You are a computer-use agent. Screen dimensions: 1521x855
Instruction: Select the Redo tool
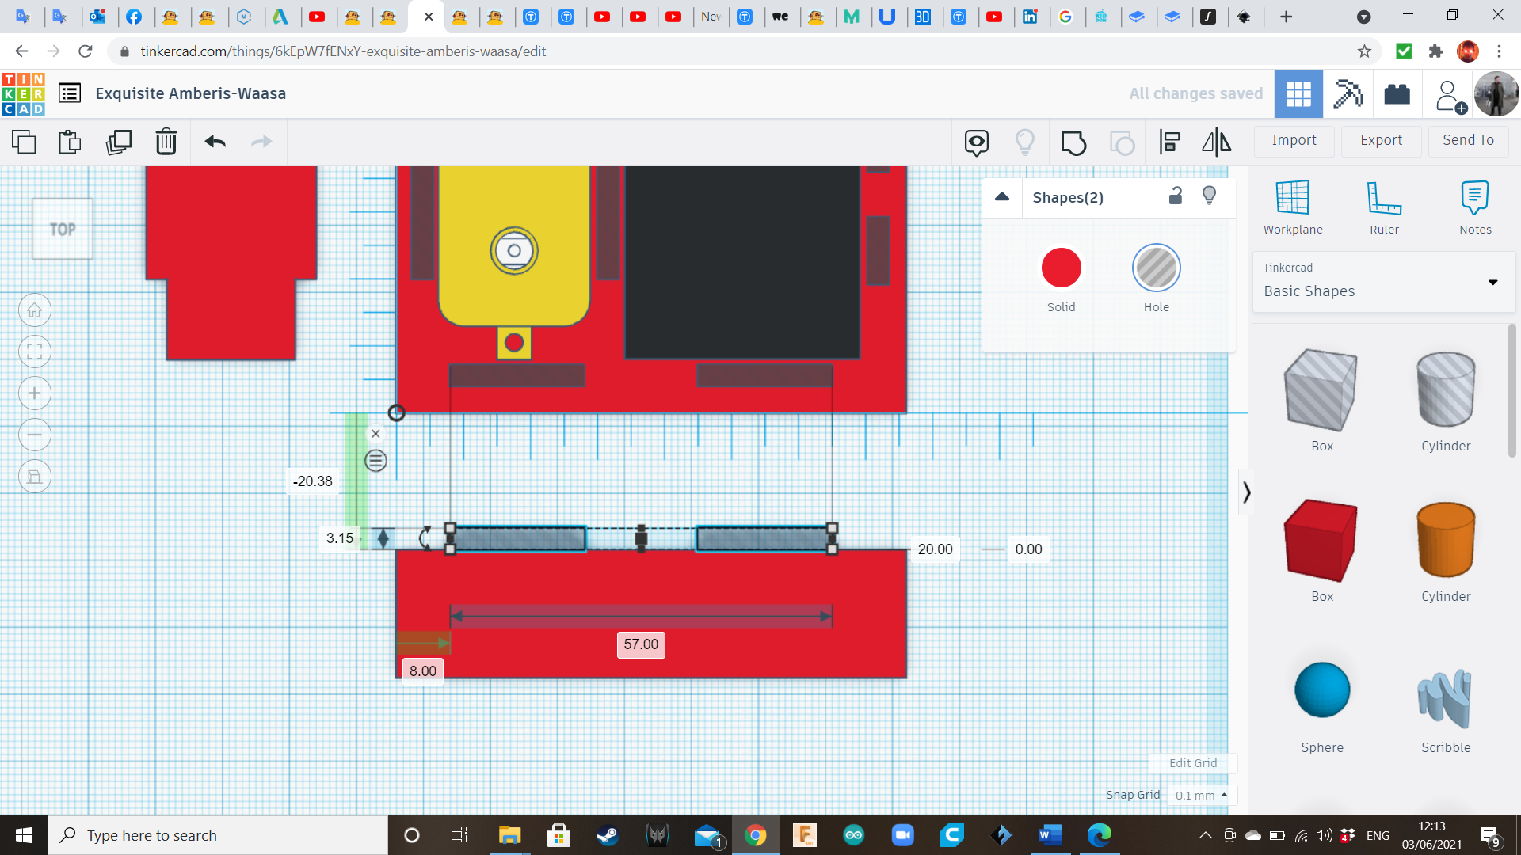coord(261,142)
